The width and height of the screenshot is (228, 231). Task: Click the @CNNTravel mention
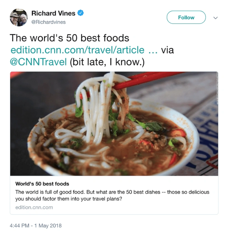point(38,62)
